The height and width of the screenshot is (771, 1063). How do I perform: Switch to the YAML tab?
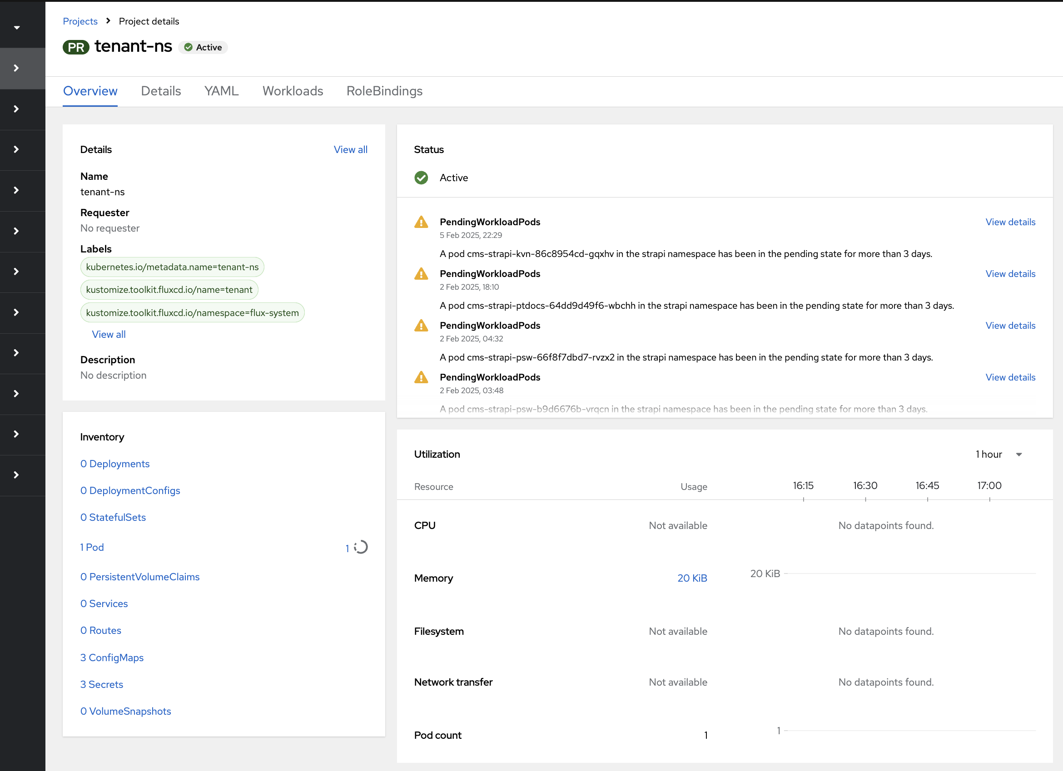point(221,91)
